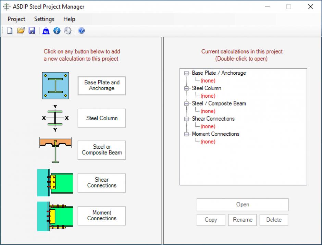Click the gear settings toolbar icon
This screenshot has width=322, height=245.
click(67, 31)
